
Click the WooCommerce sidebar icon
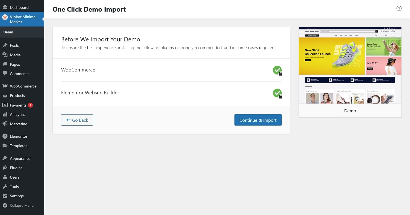(5, 86)
